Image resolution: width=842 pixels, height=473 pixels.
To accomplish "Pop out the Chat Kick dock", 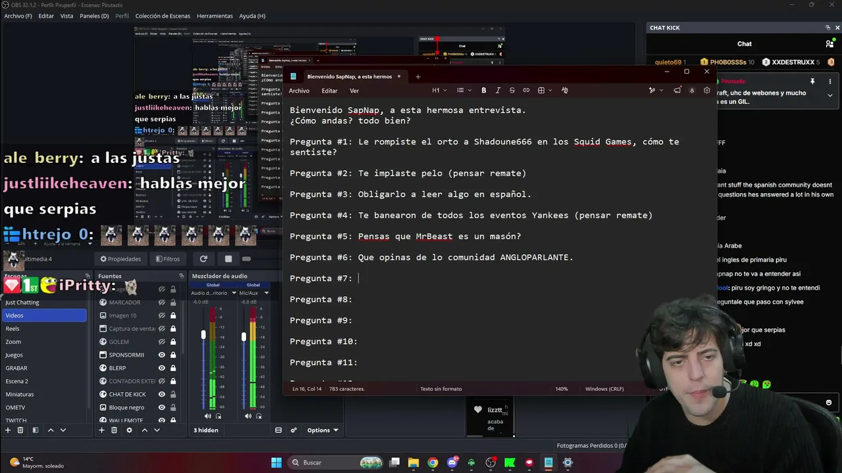I will pyautogui.click(x=828, y=28).
